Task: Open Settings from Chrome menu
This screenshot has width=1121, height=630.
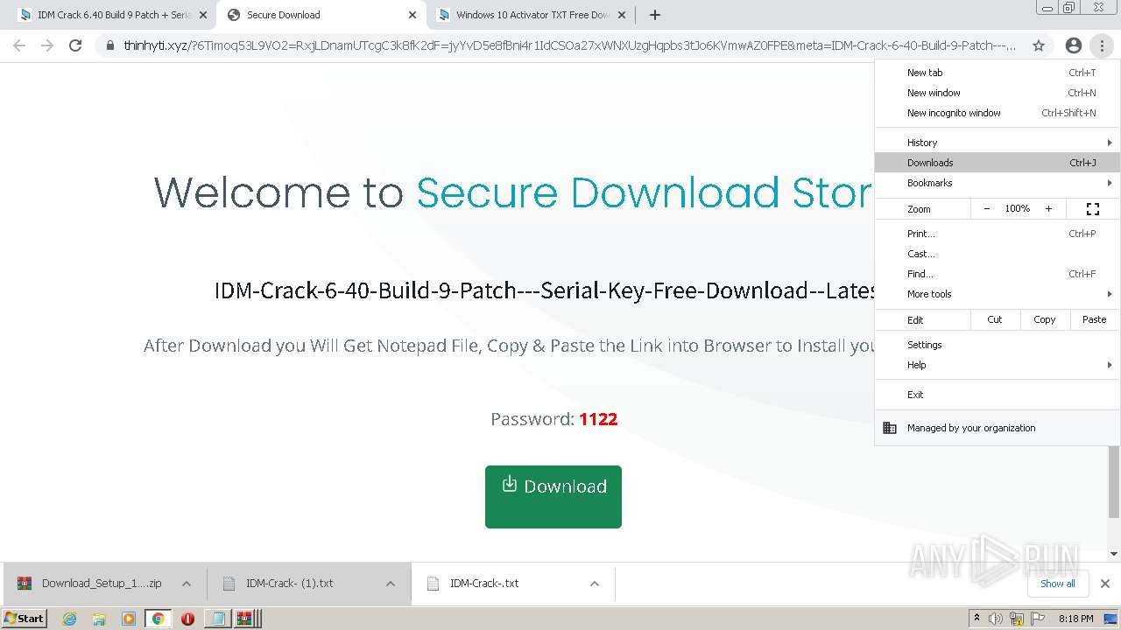Action: (x=998, y=345)
